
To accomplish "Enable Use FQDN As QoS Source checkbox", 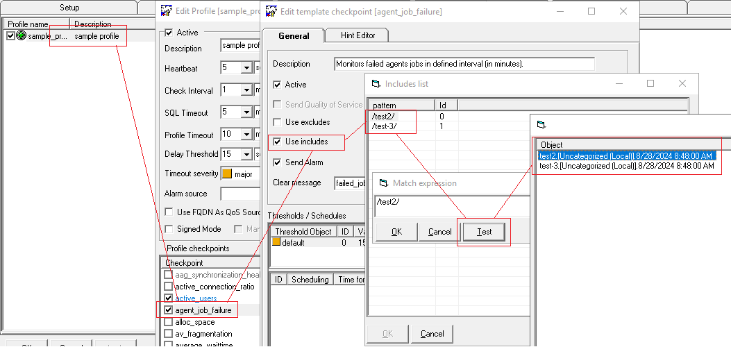I will point(169,212).
